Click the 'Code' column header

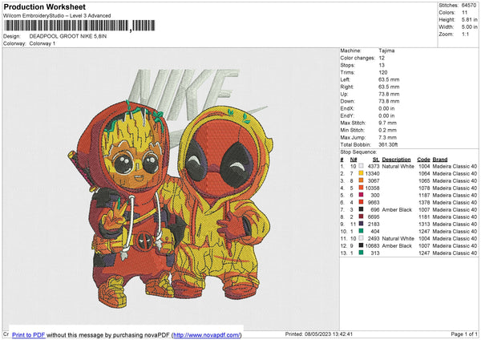[423, 160]
